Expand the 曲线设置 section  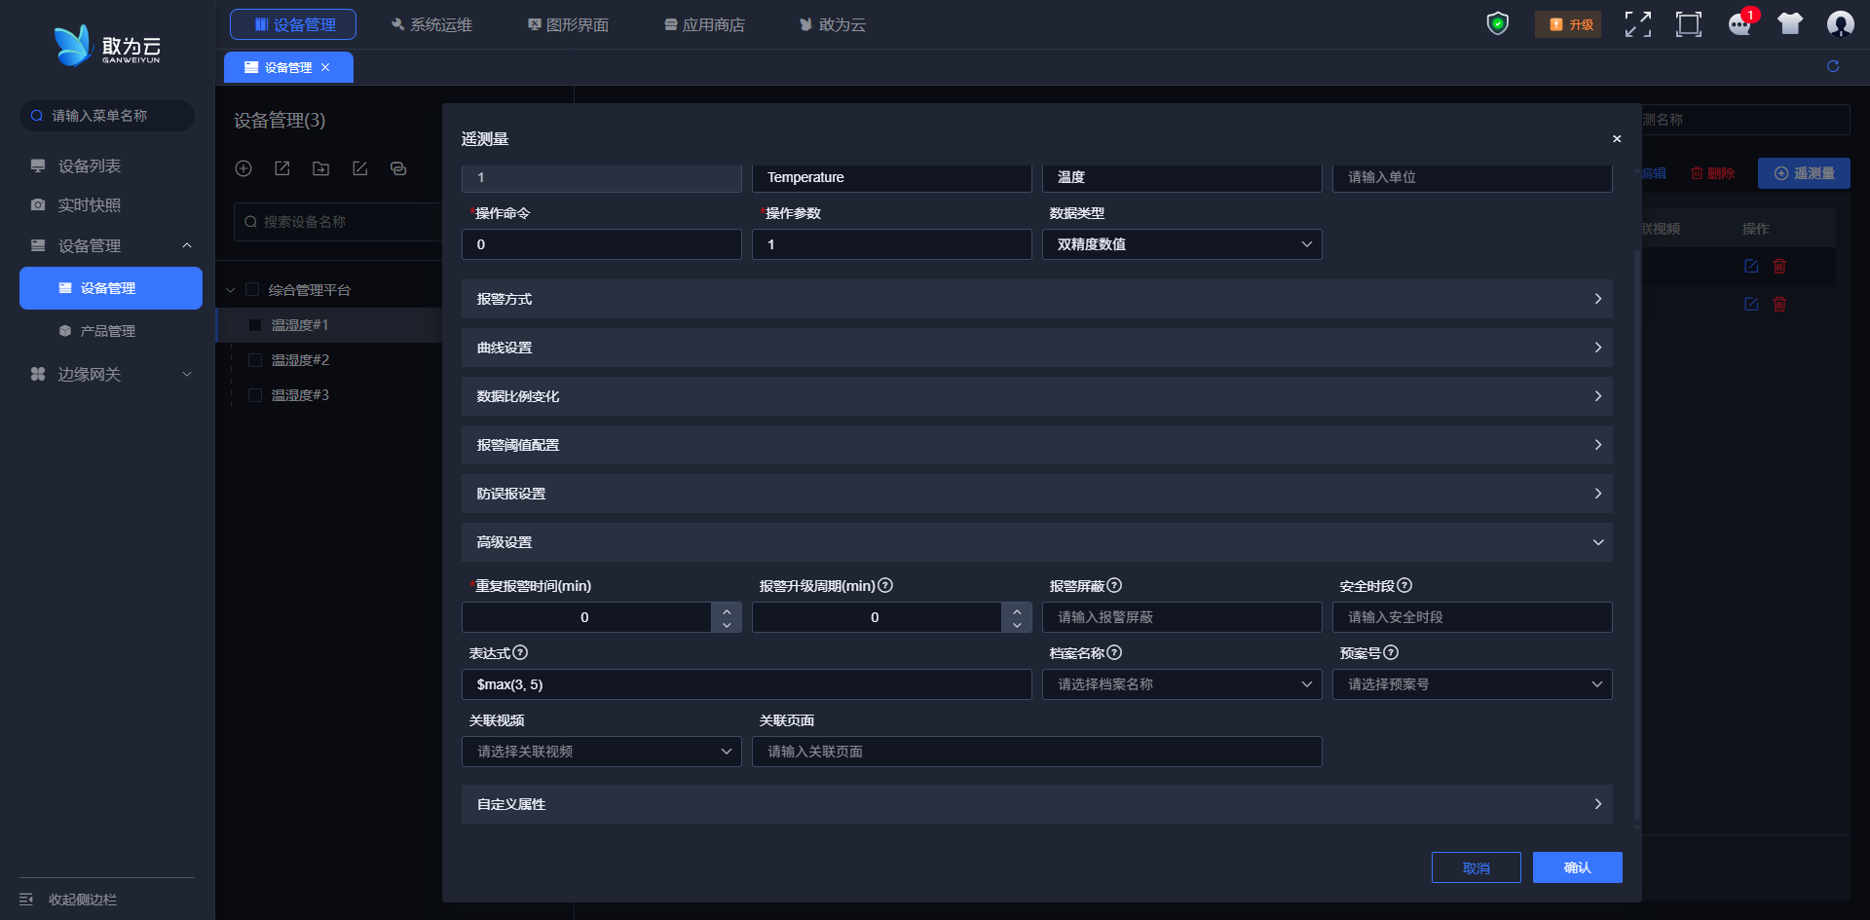(x=1036, y=348)
